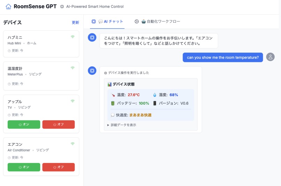Click the clock icon in 温湿度計 card
The image size is (281, 186).
click(9, 84)
